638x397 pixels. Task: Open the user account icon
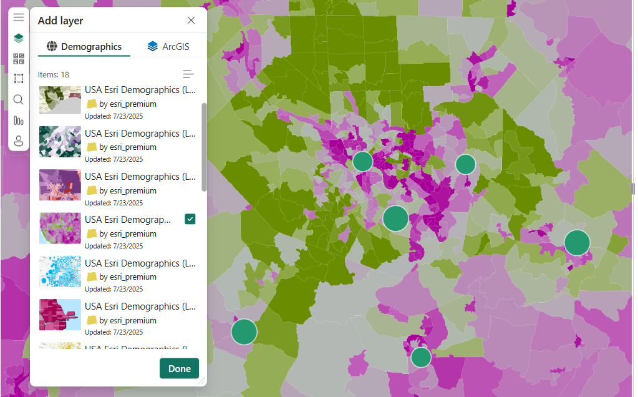[x=18, y=141]
